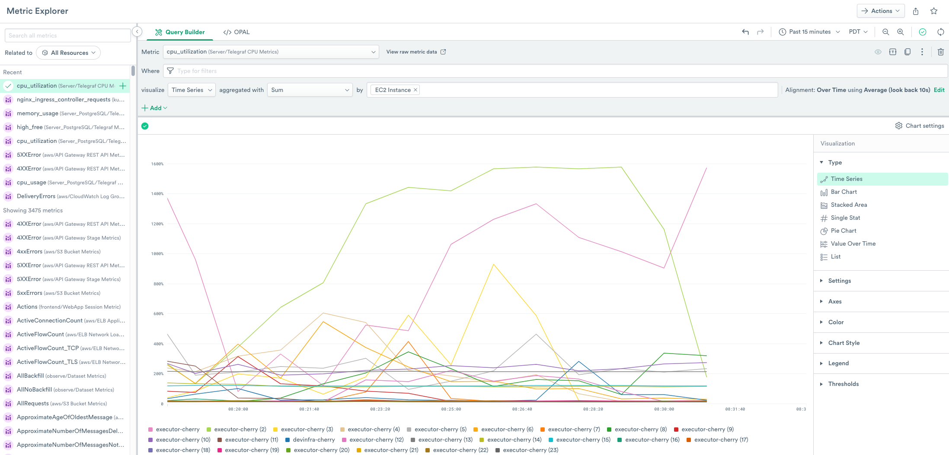This screenshot has height=455, width=949.
Task: Click the redo arrow icon
Action: [760, 32]
